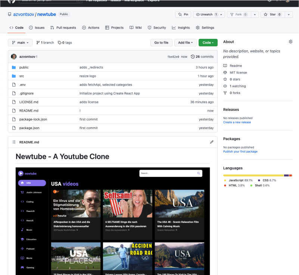Click the HTML 3.8% language entry

[234, 185]
